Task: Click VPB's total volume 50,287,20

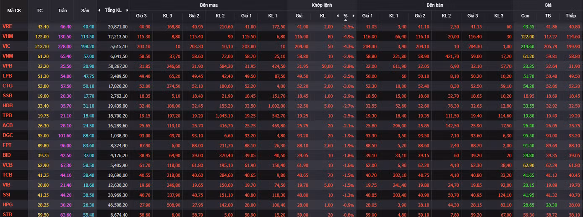Action: point(117,66)
